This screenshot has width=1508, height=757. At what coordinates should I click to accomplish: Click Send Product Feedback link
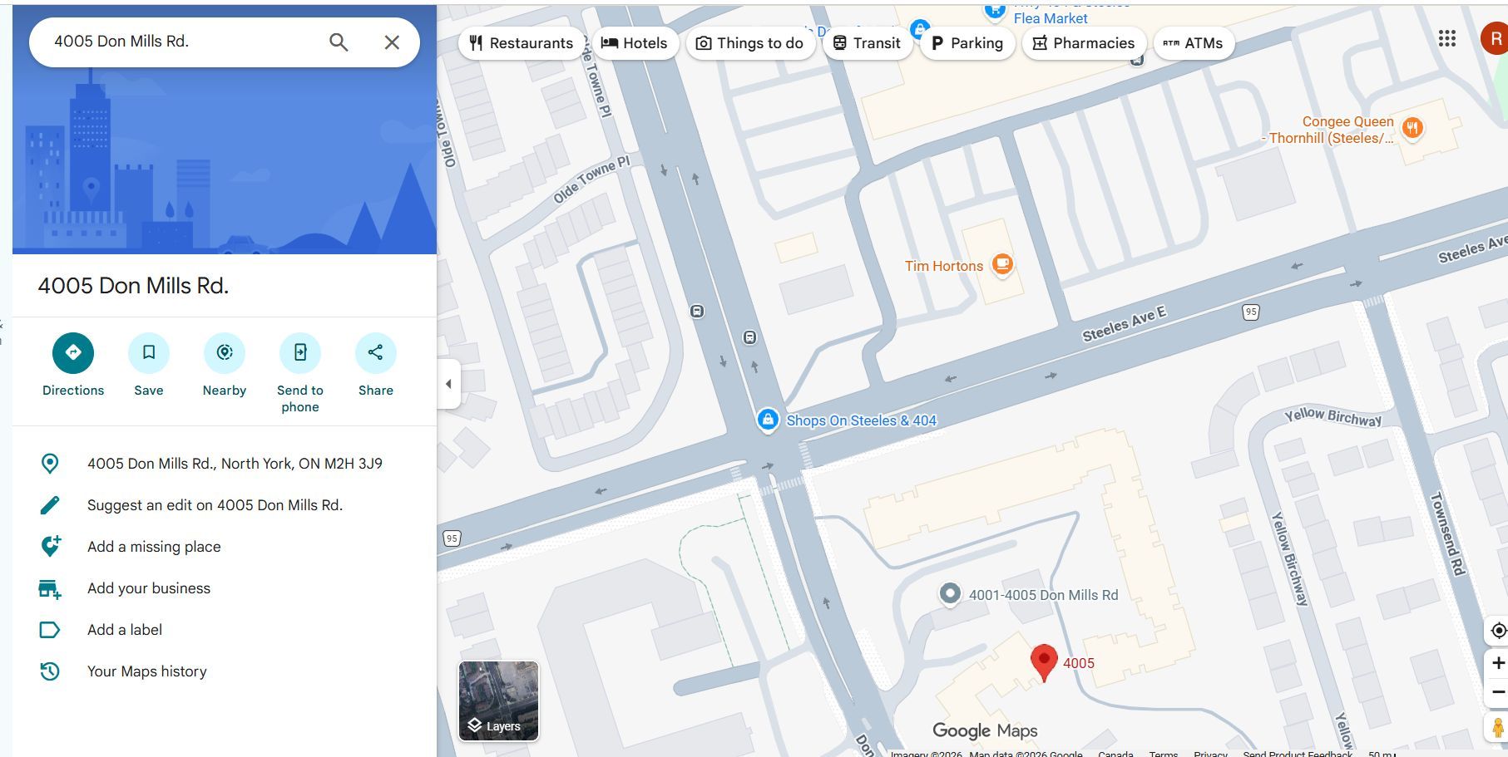pos(1298,753)
